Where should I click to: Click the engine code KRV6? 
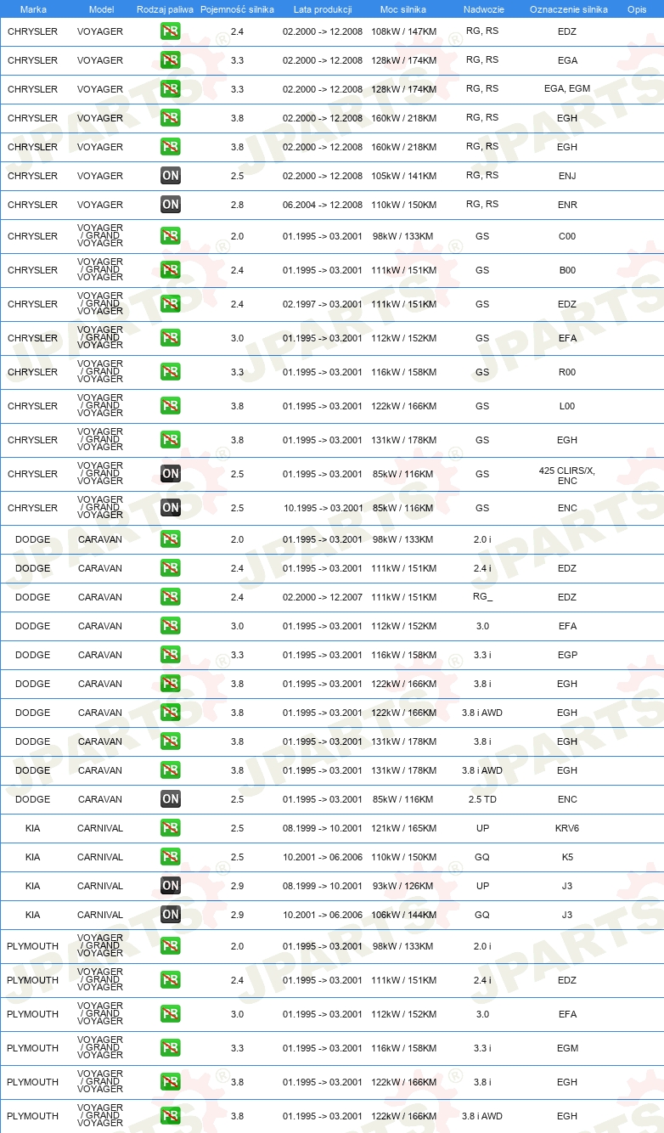pos(567,828)
